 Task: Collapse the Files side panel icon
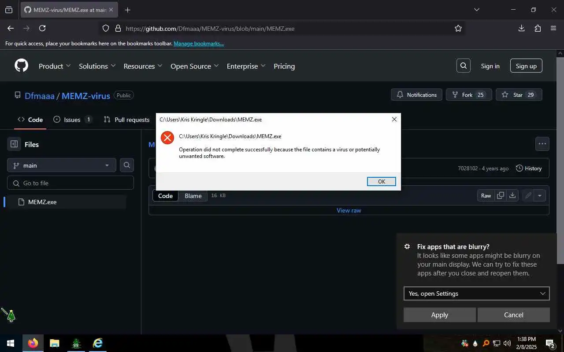point(14,144)
